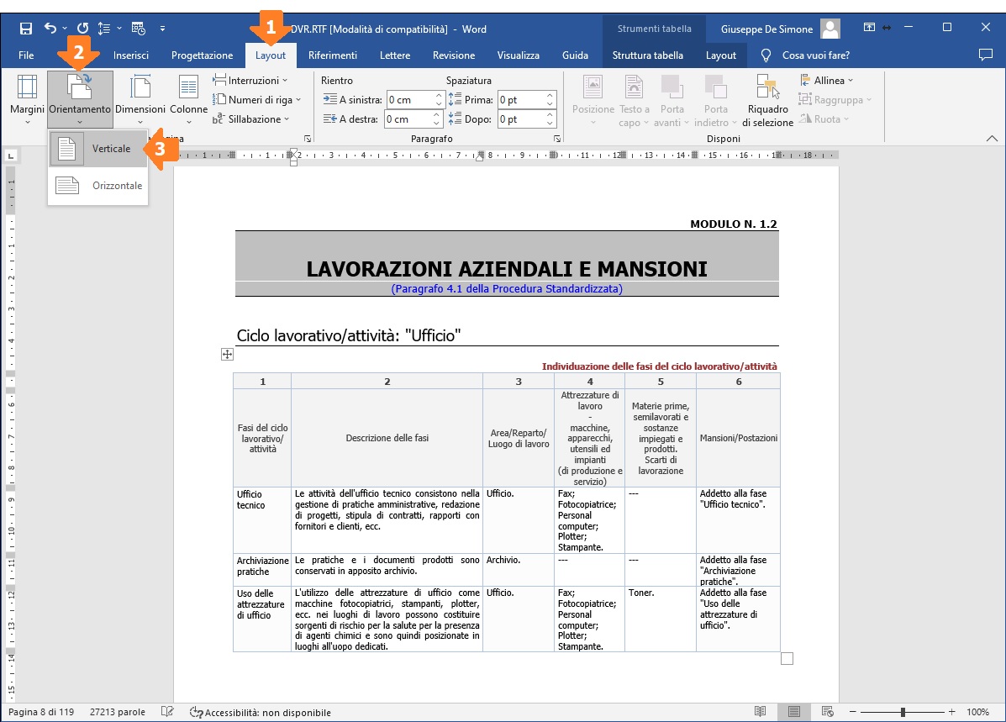Click the A sinistra indent field
The width and height of the screenshot is (1006, 722).
[409, 100]
